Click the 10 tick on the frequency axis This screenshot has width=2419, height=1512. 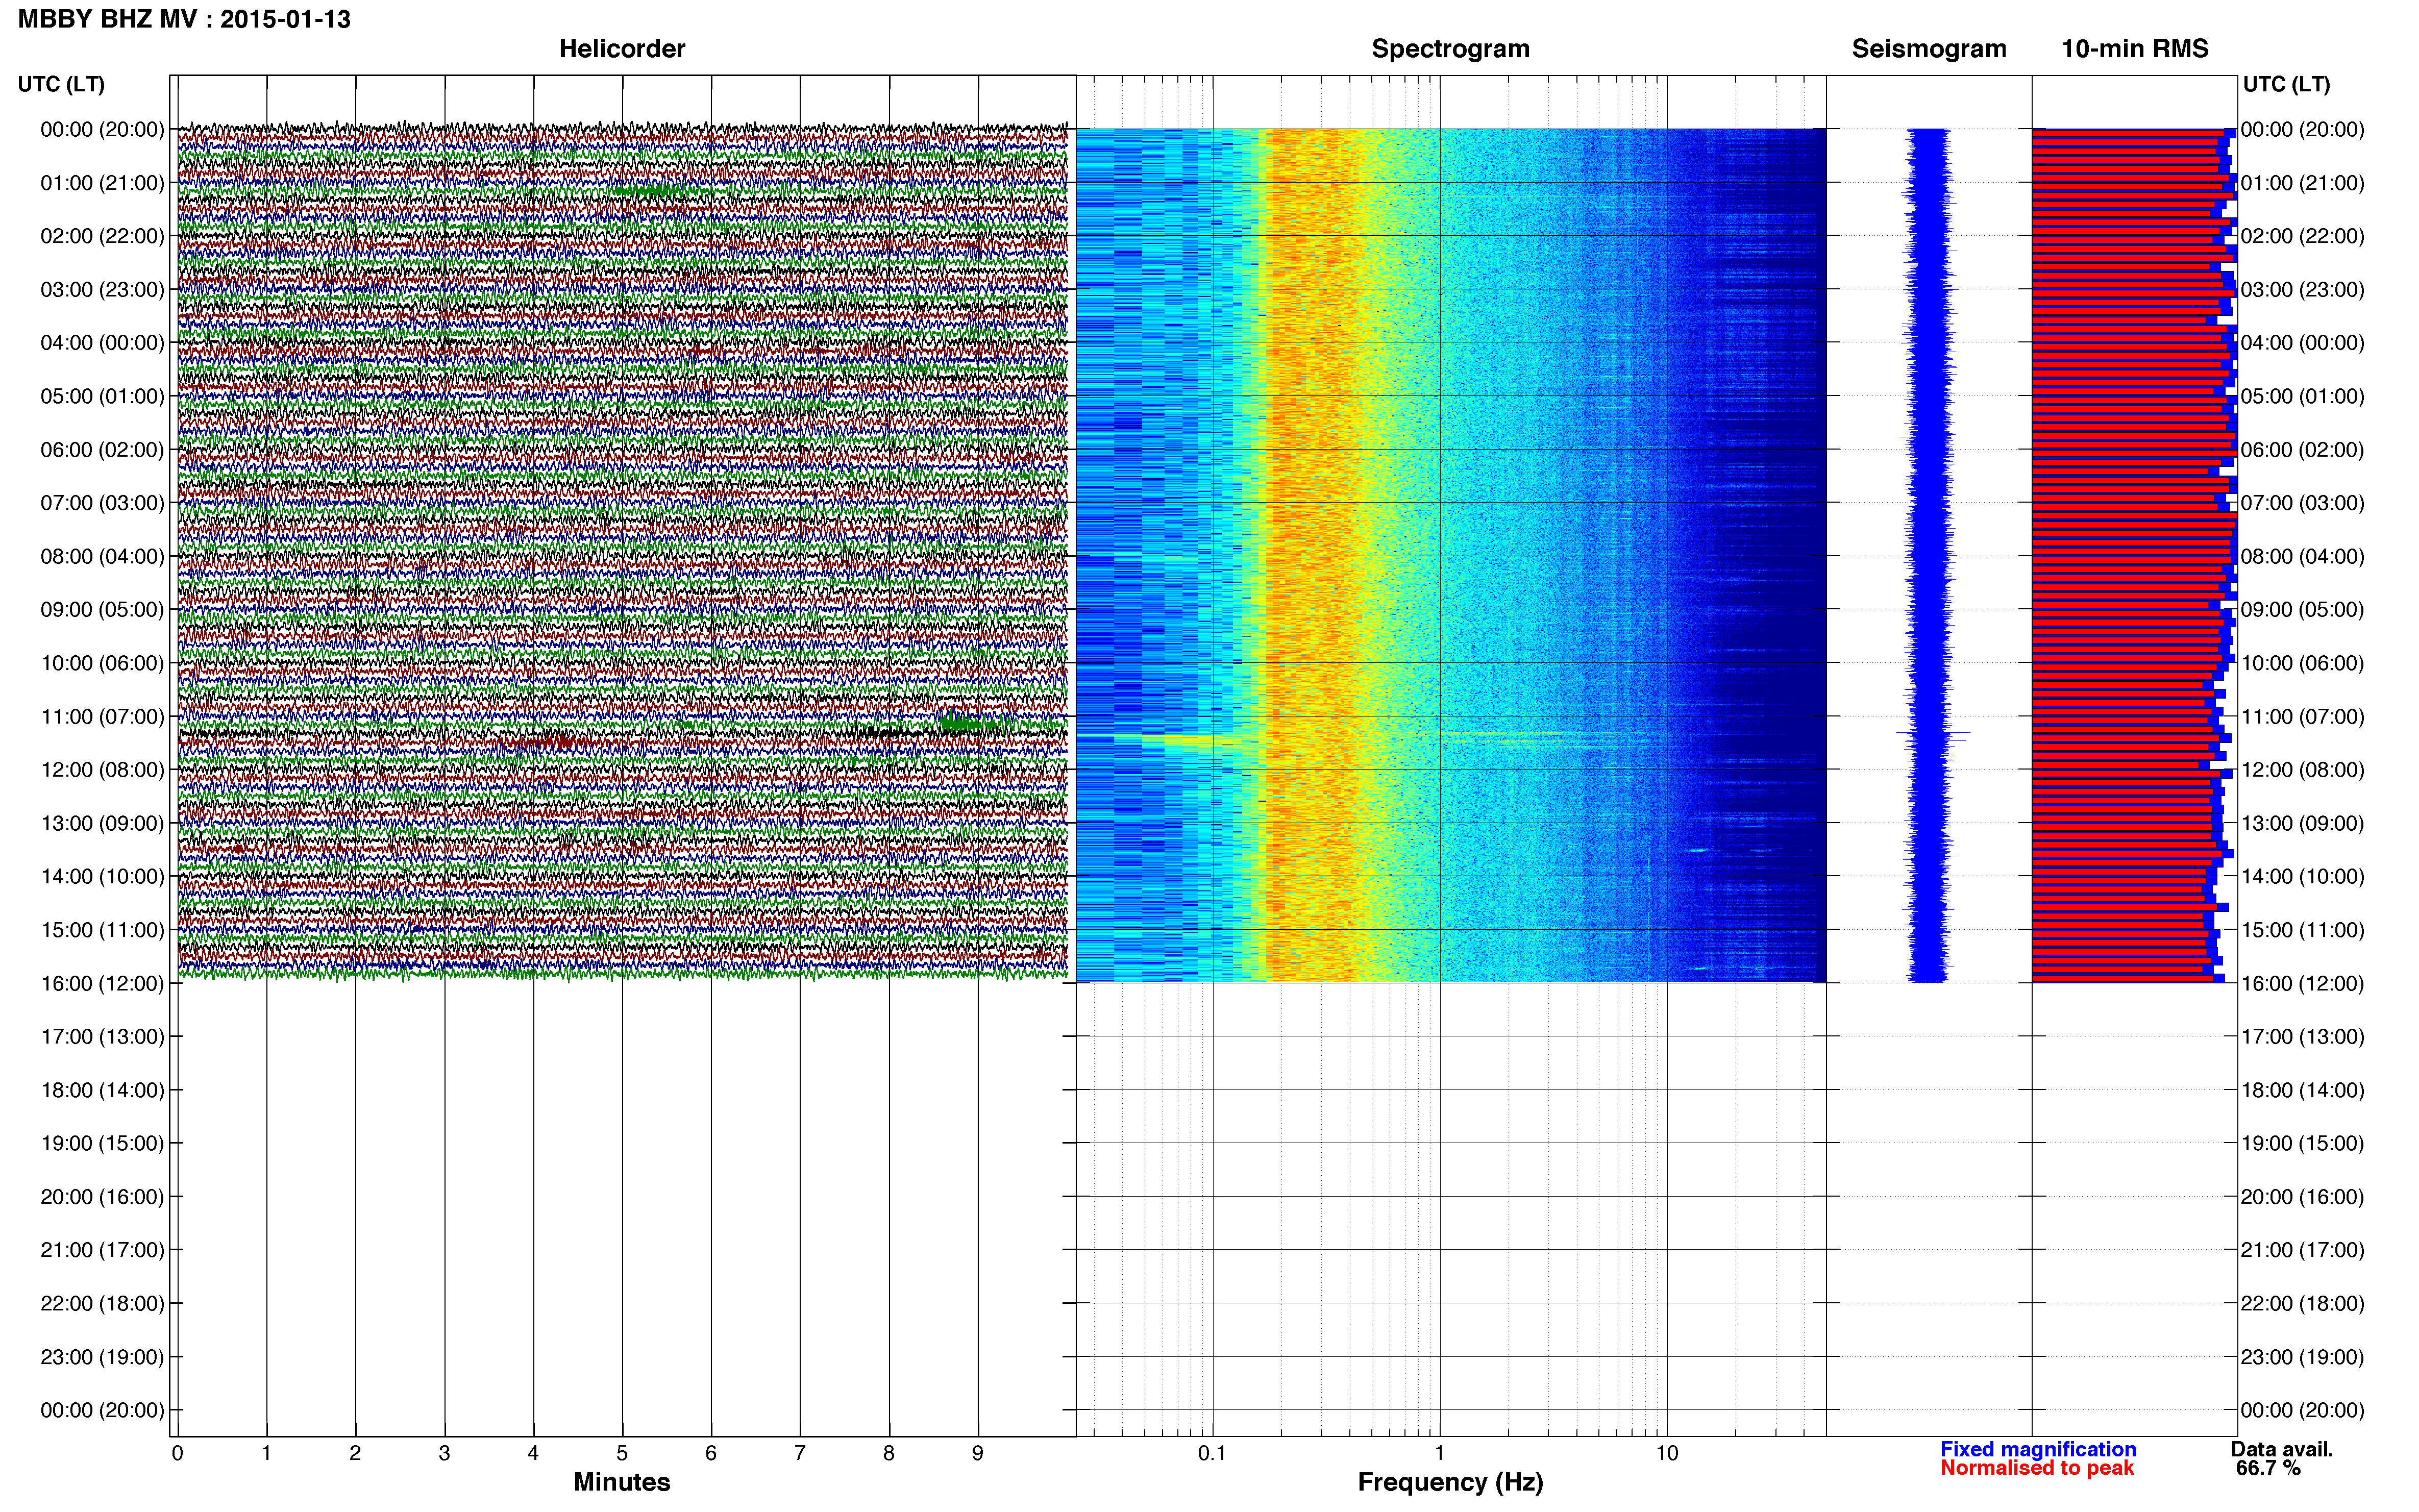click(x=1667, y=1454)
